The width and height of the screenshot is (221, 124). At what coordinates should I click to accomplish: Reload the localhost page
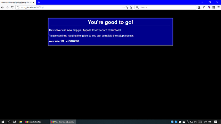(x=12, y=7)
